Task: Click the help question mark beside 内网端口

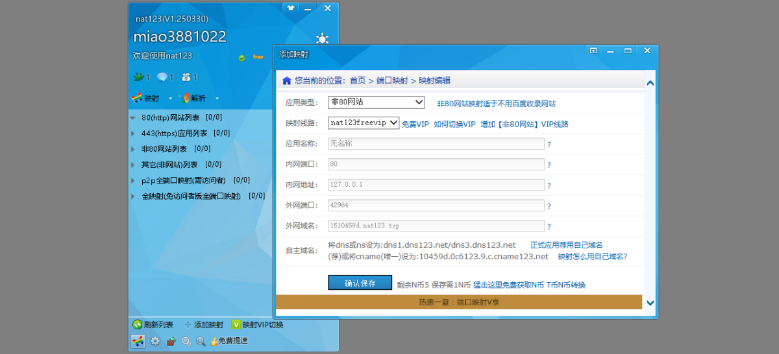Action: pyautogui.click(x=549, y=165)
